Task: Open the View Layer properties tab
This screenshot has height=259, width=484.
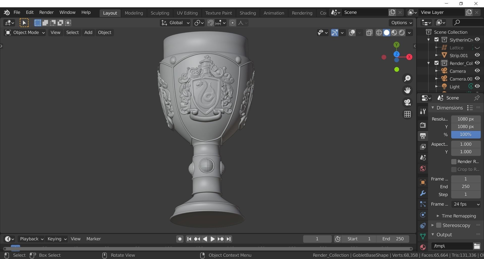Action: coord(423,147)
